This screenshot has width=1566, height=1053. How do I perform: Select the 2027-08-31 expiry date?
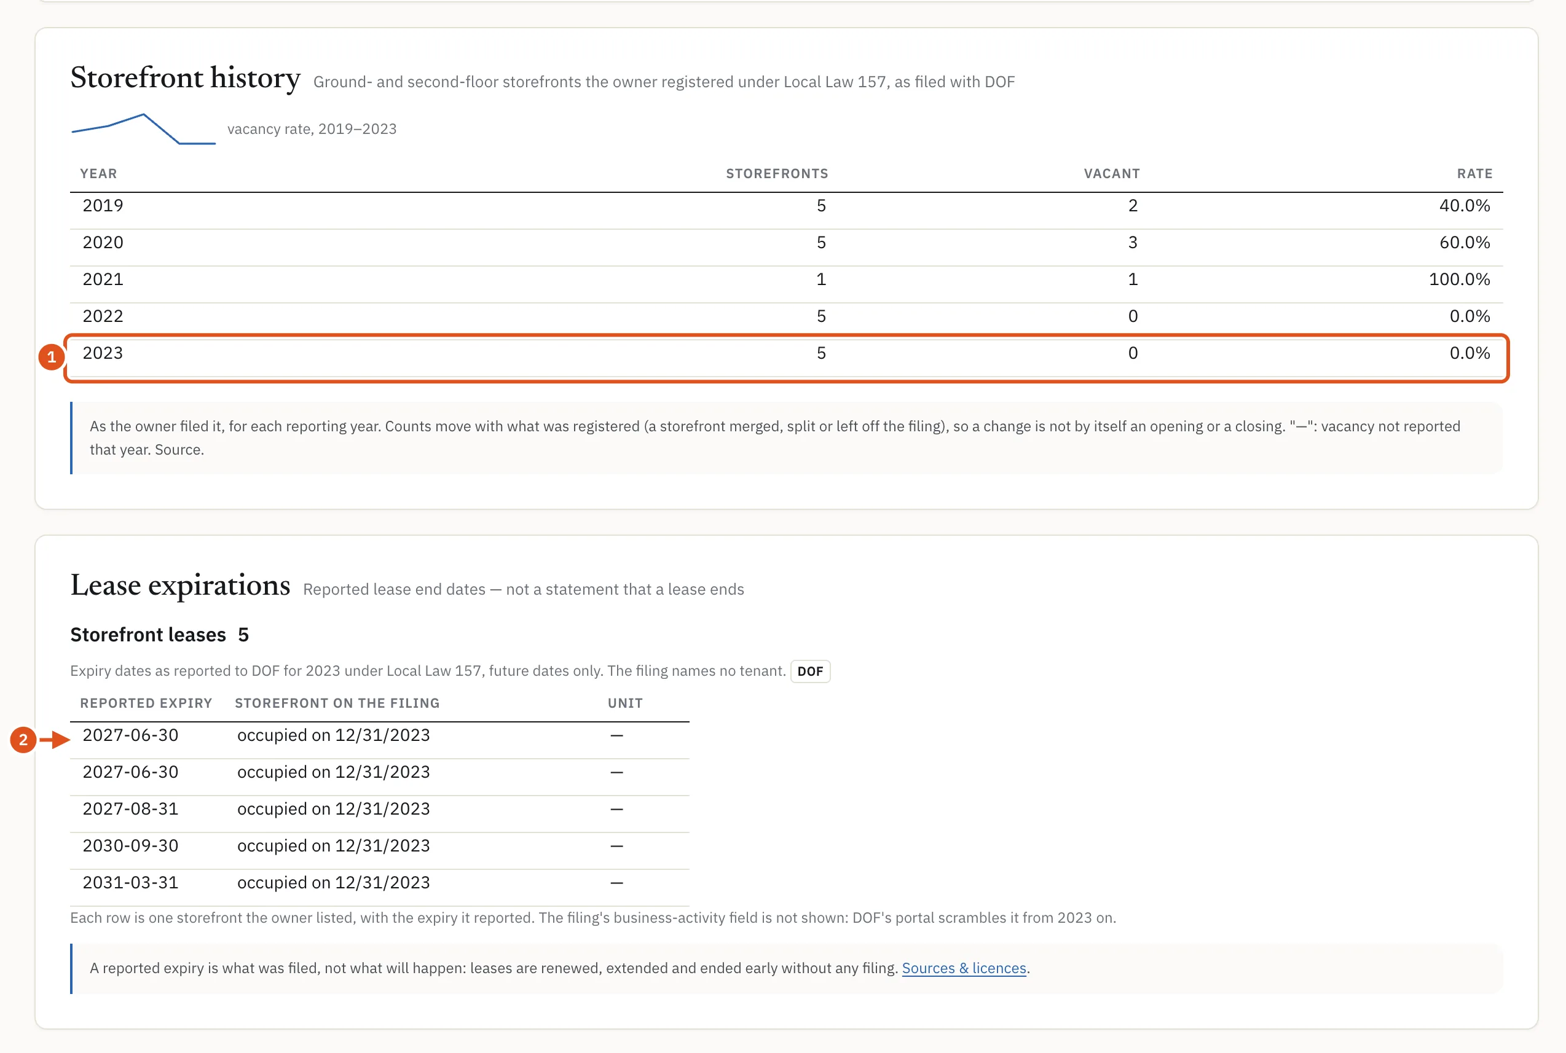(x=130, y=809)
